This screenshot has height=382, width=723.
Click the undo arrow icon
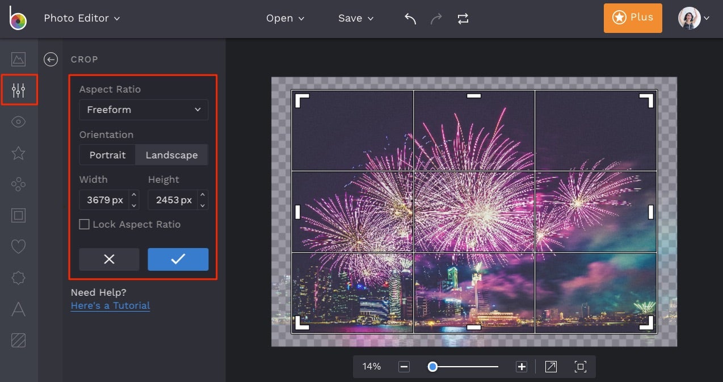point(410,18)
